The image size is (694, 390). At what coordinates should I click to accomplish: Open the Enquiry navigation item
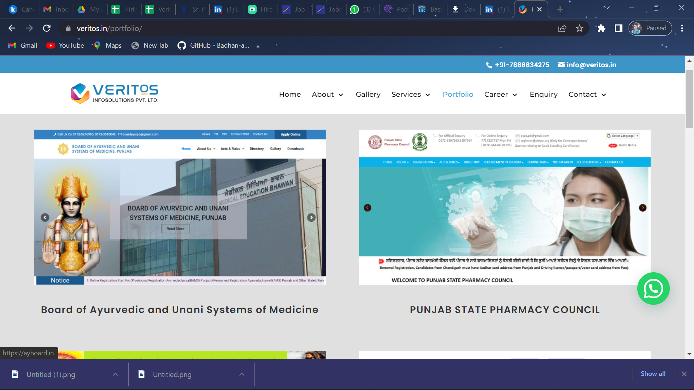pos(544,94)
